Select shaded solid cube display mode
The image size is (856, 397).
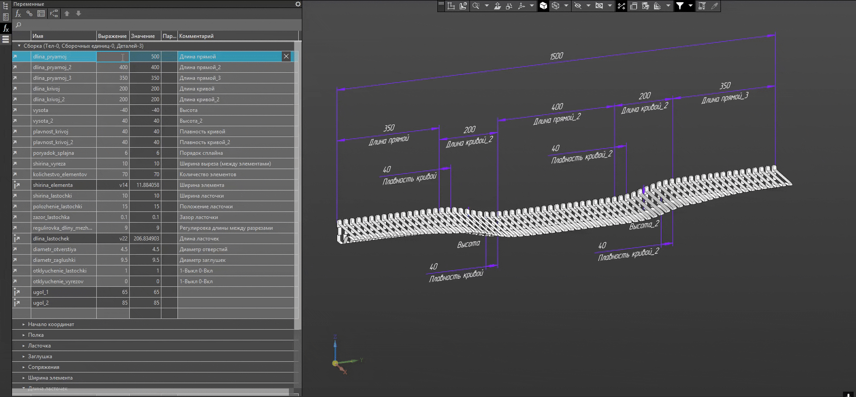coord(543,6)
